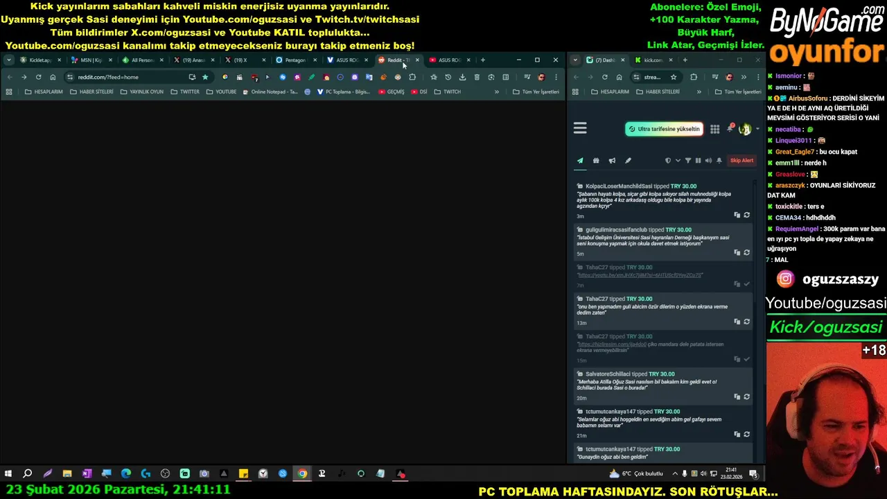Open the apps grid in dashboard header
887x499 pixels.
[x=714, y=129]
